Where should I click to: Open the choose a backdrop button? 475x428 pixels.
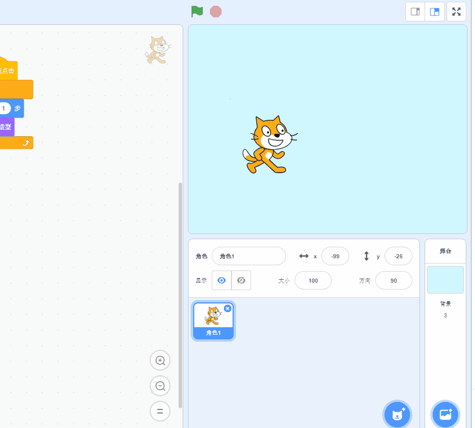point(445,414)
